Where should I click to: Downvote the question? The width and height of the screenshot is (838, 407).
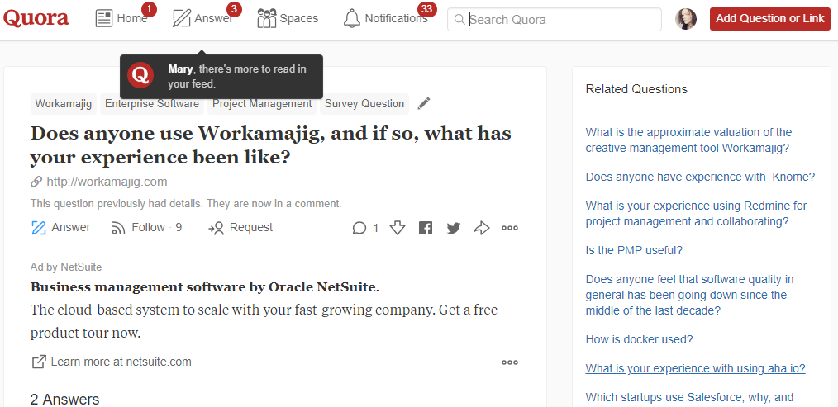pos(397,228)
